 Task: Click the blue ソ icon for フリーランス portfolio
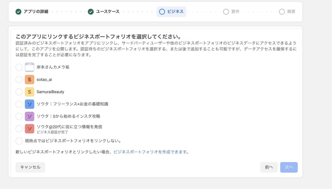coord(30,104)
